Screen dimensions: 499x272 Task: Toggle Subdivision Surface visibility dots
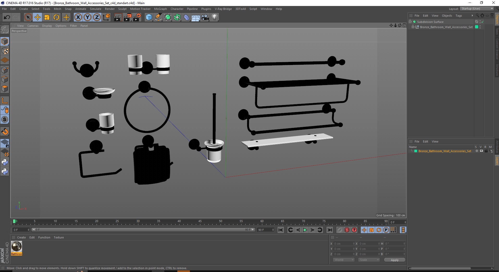coord(480,22)
